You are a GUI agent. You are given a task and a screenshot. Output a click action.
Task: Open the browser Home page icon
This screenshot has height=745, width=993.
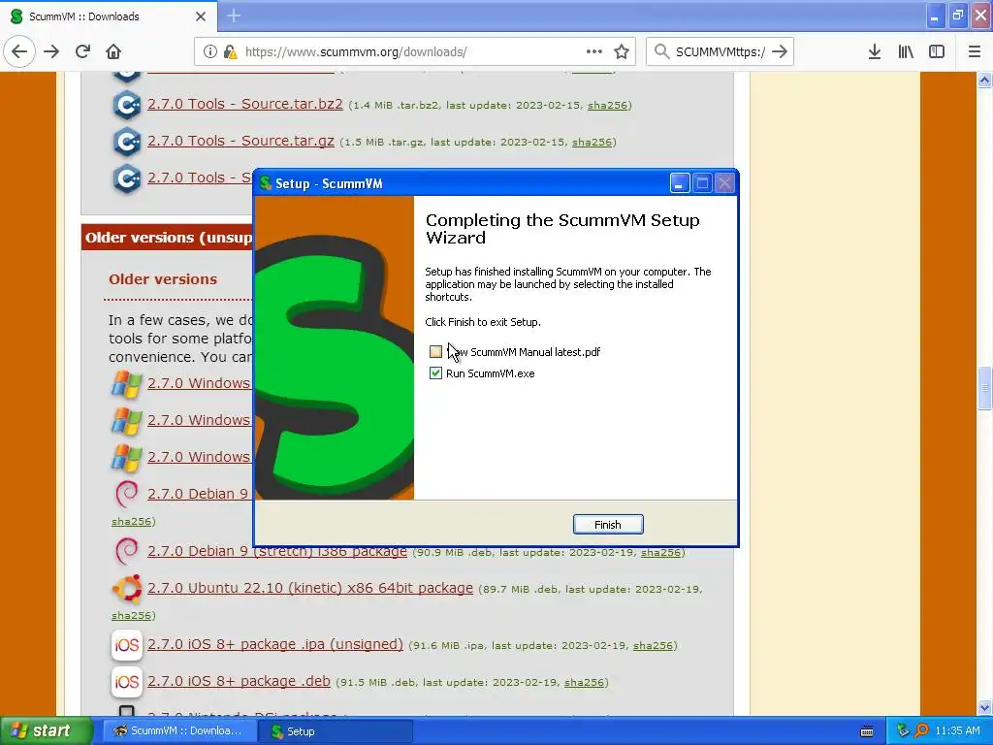pyautogui.click(x=113, y=51)
